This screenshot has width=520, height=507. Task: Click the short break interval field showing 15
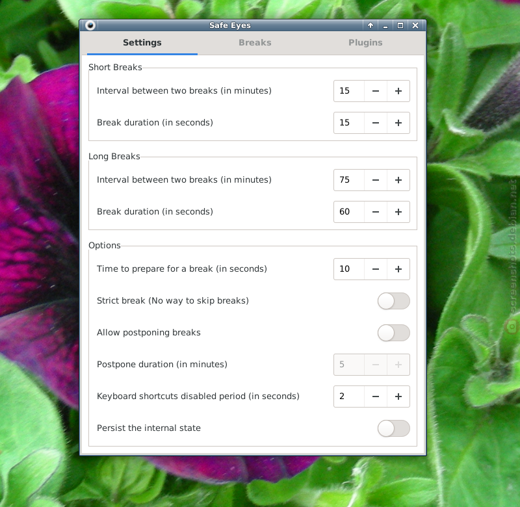[x=349, y=91]
